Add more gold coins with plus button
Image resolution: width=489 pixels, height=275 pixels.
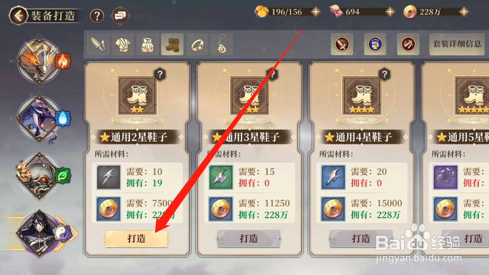[x=464, y=12]
